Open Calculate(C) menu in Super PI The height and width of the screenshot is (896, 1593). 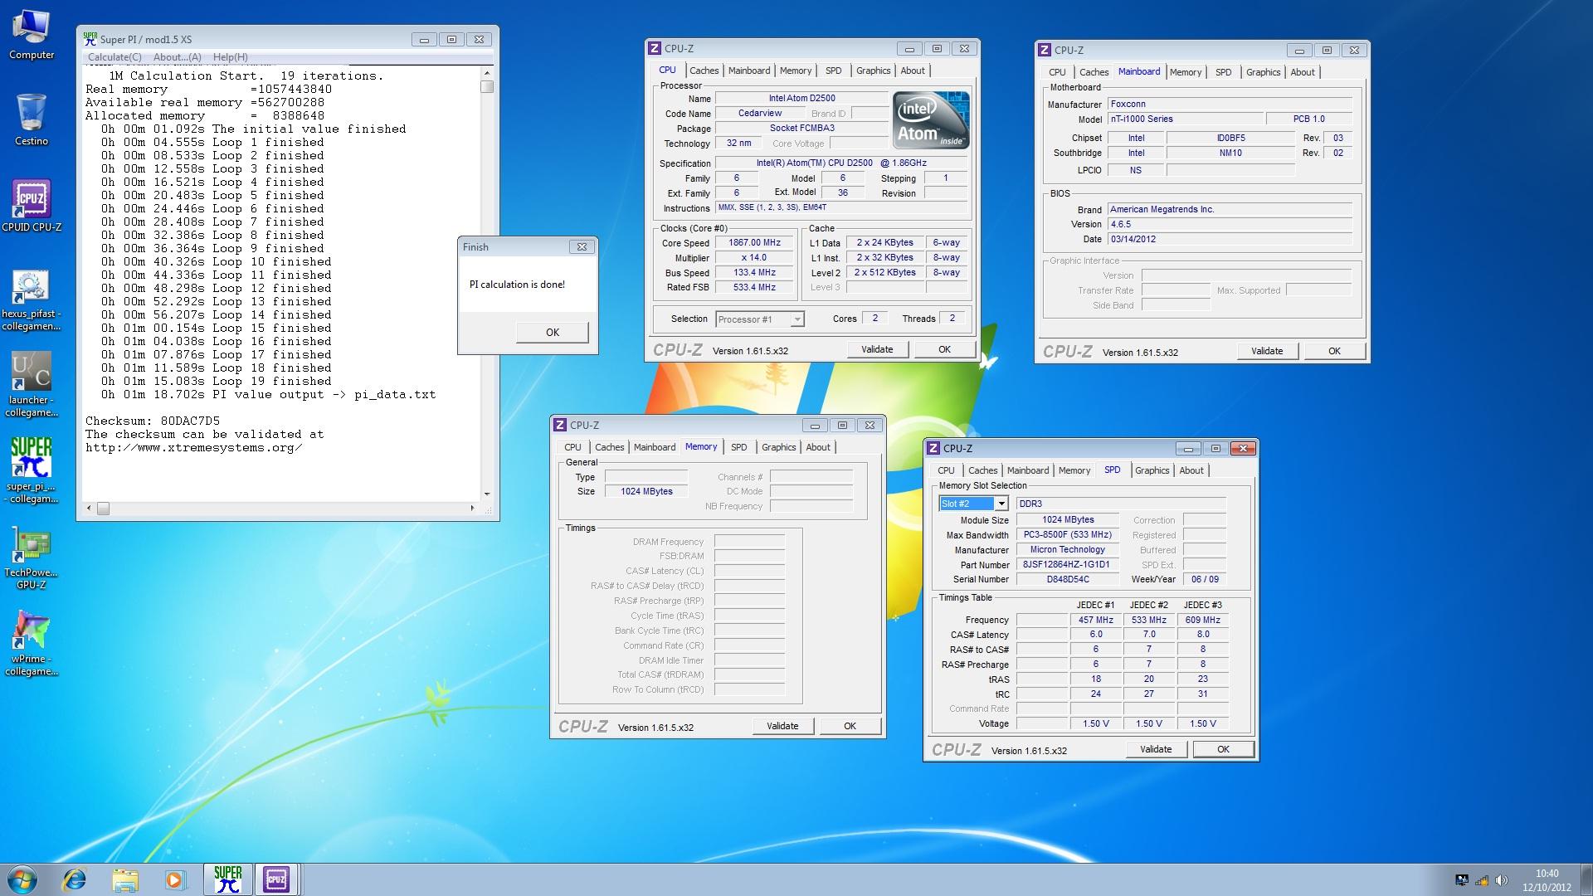(x=114, y=57)
